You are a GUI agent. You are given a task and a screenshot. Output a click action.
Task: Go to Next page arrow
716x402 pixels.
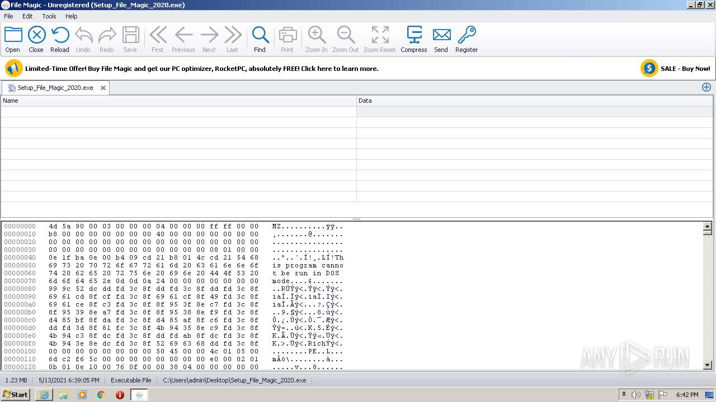tap(209, 35)
